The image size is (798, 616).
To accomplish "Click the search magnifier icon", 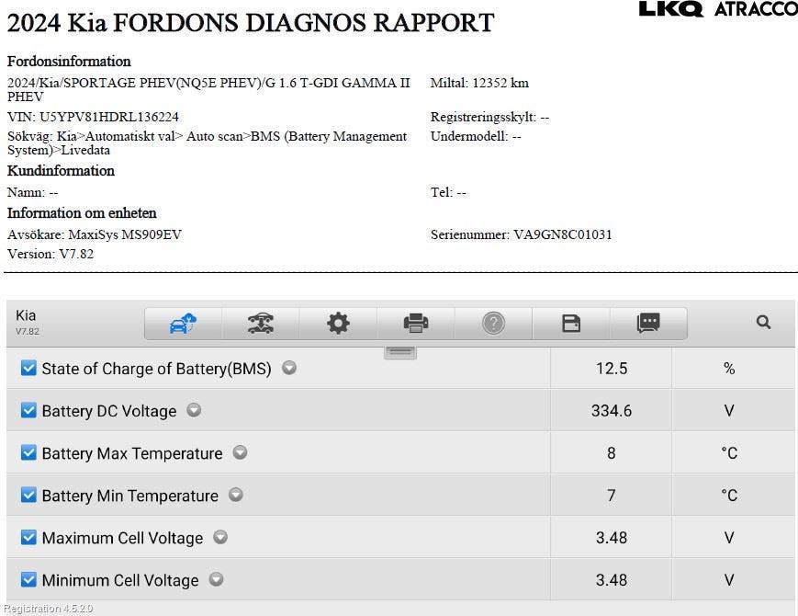I will click(763, 323).
